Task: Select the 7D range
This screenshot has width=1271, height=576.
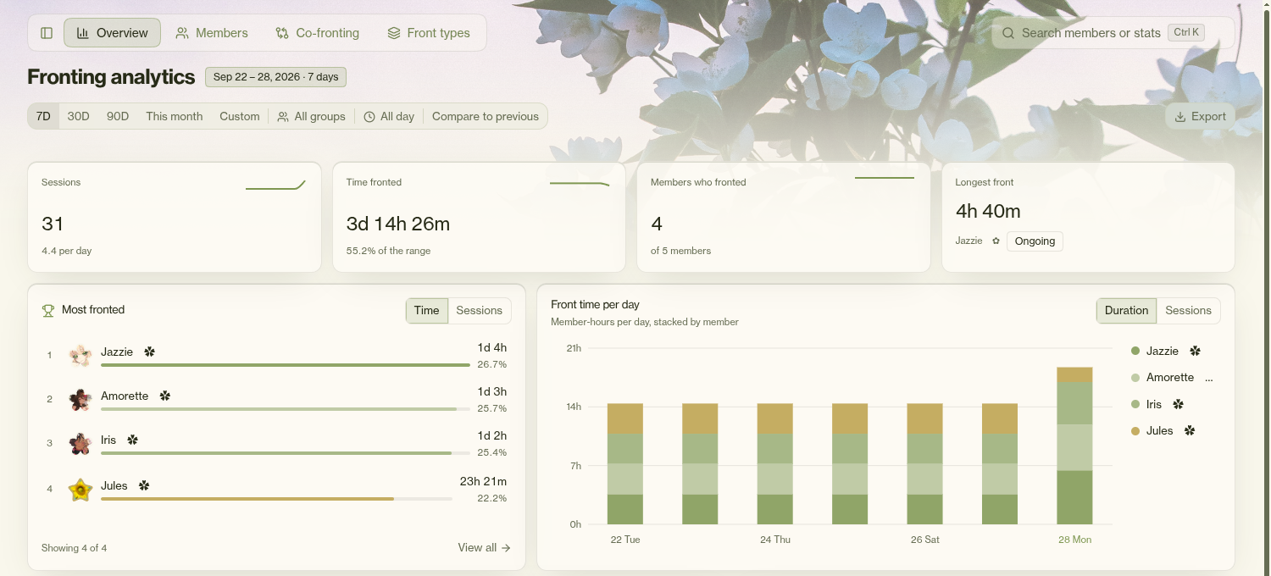Action: [43, 116]
